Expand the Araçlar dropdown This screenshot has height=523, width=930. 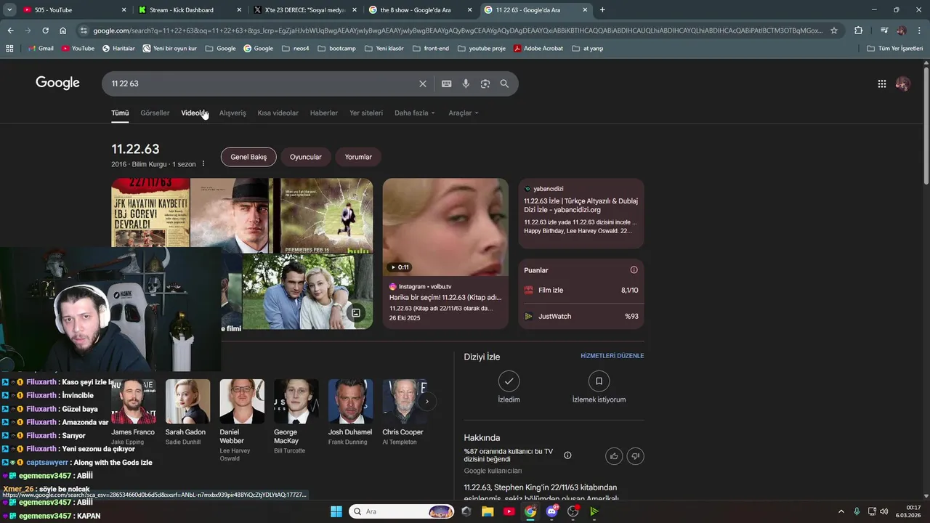click(x=464, y=113)
